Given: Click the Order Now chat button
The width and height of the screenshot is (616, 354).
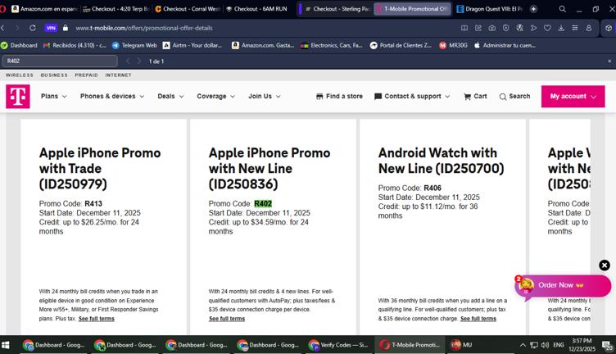Looking at the screenshot, I should click(563, 285).
